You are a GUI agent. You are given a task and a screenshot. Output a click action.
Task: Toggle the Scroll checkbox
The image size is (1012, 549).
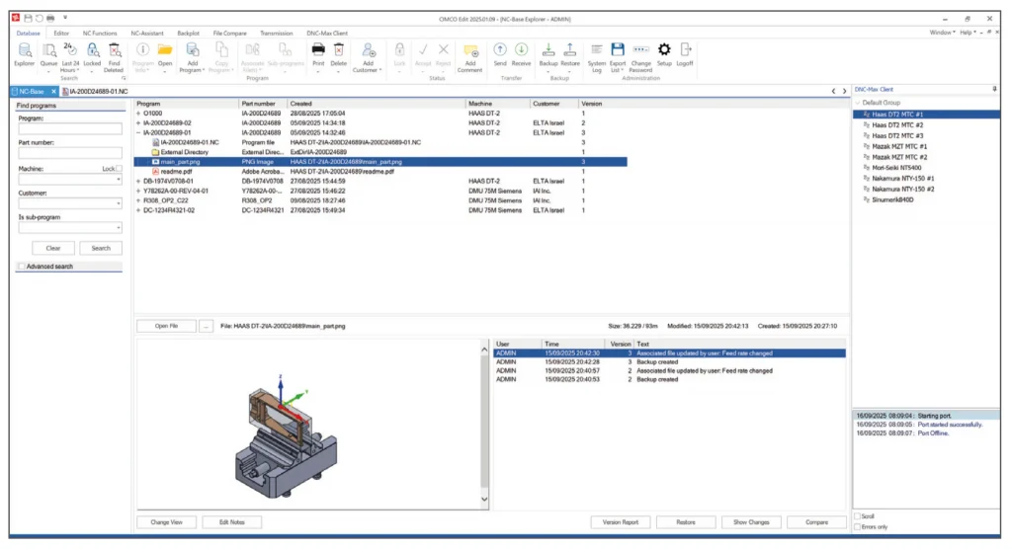[x=857, y=516]
